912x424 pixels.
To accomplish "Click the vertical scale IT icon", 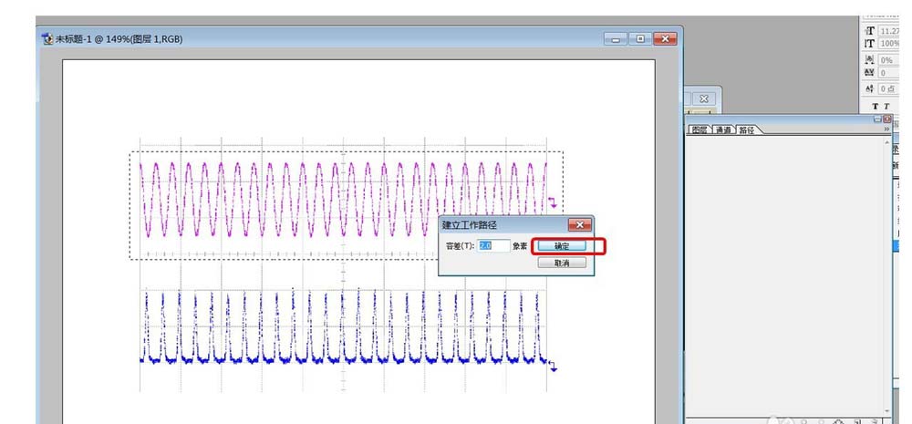I will pyautogui.click(x=870, y=44).
